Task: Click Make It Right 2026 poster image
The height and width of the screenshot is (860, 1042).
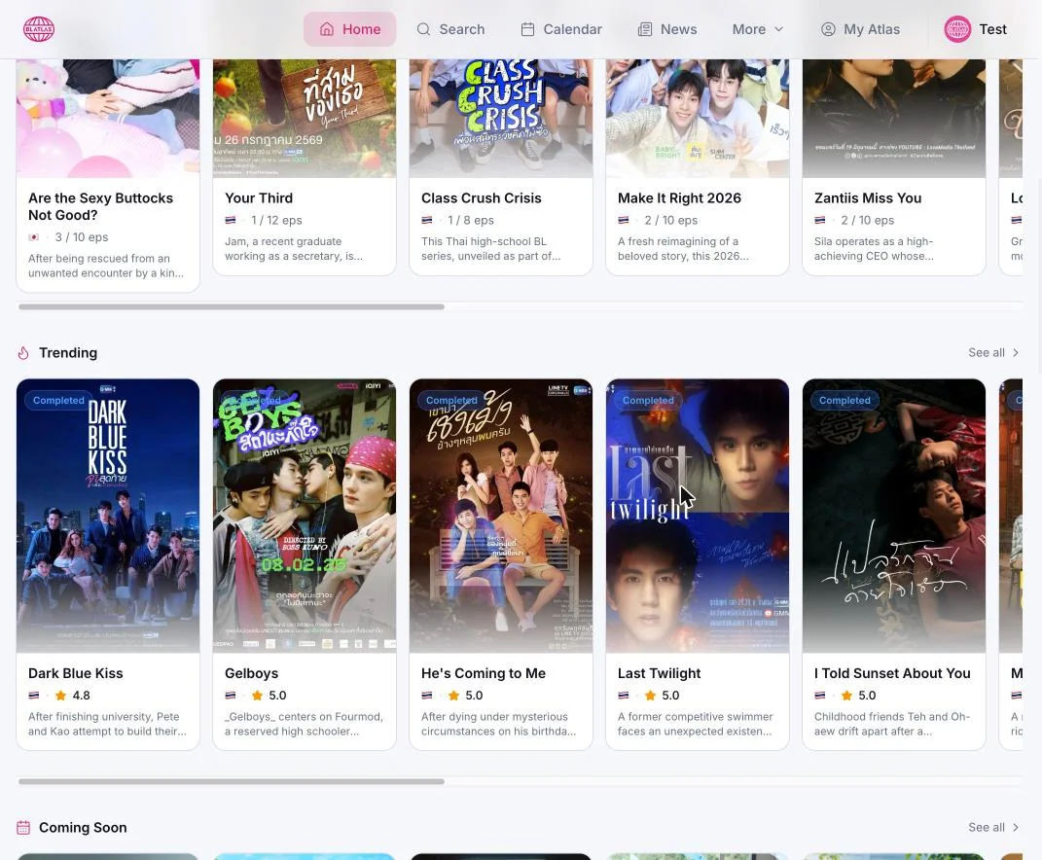Action: pos(698,119)
